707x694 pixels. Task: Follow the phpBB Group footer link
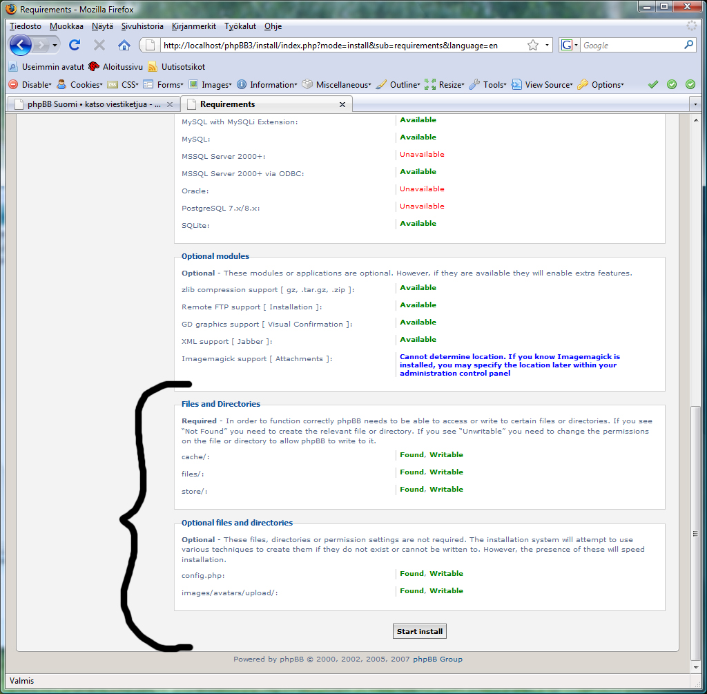(438, 659)
